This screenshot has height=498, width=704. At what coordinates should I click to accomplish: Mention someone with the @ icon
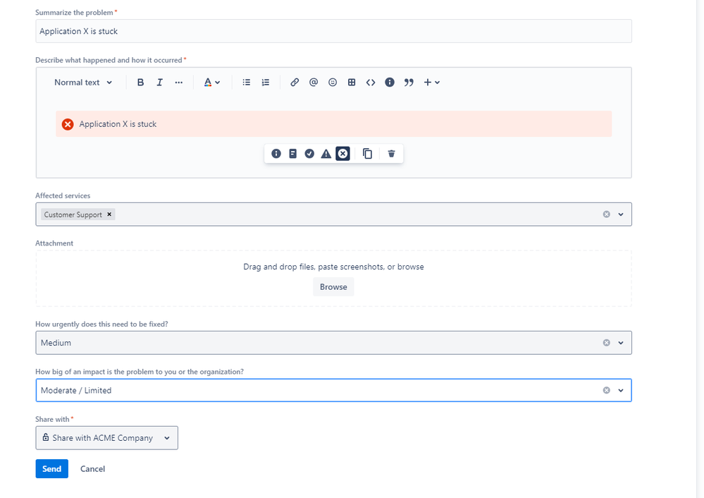point(314,83)
